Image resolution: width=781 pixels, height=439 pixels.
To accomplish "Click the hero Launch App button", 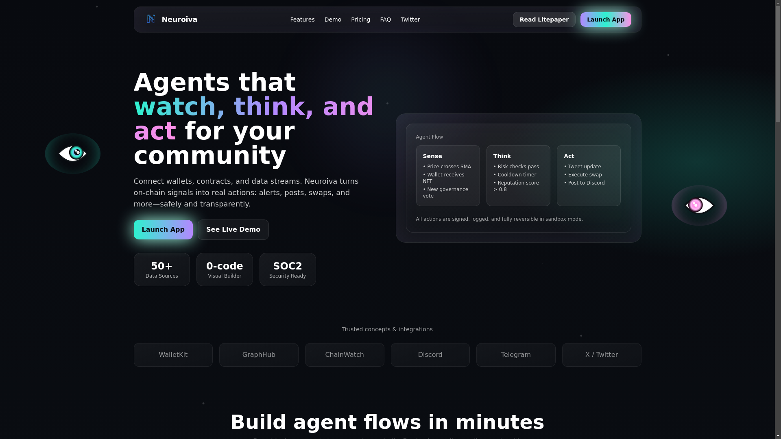I will [x=163, y=230].
